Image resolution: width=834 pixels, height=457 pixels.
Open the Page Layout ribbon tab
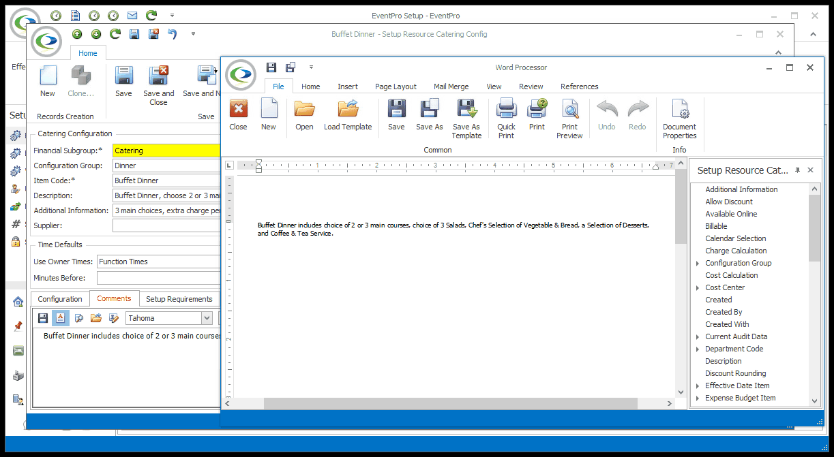click(x=396, y=86)
